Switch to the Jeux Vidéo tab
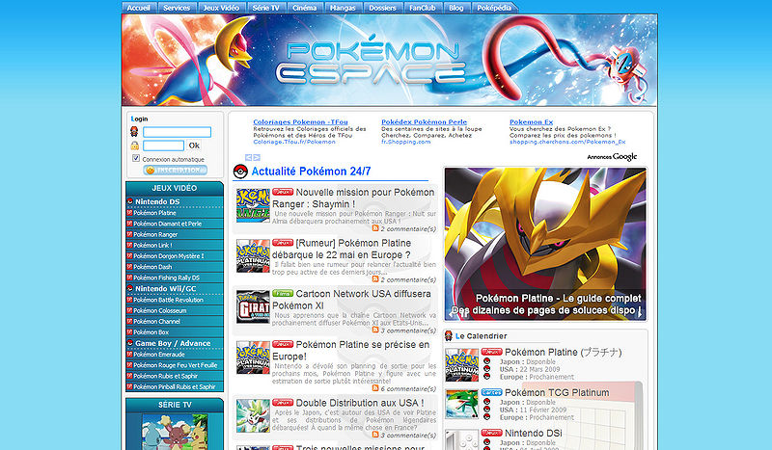The width and height of the screenshot is (772, 450). pos(221,8)
